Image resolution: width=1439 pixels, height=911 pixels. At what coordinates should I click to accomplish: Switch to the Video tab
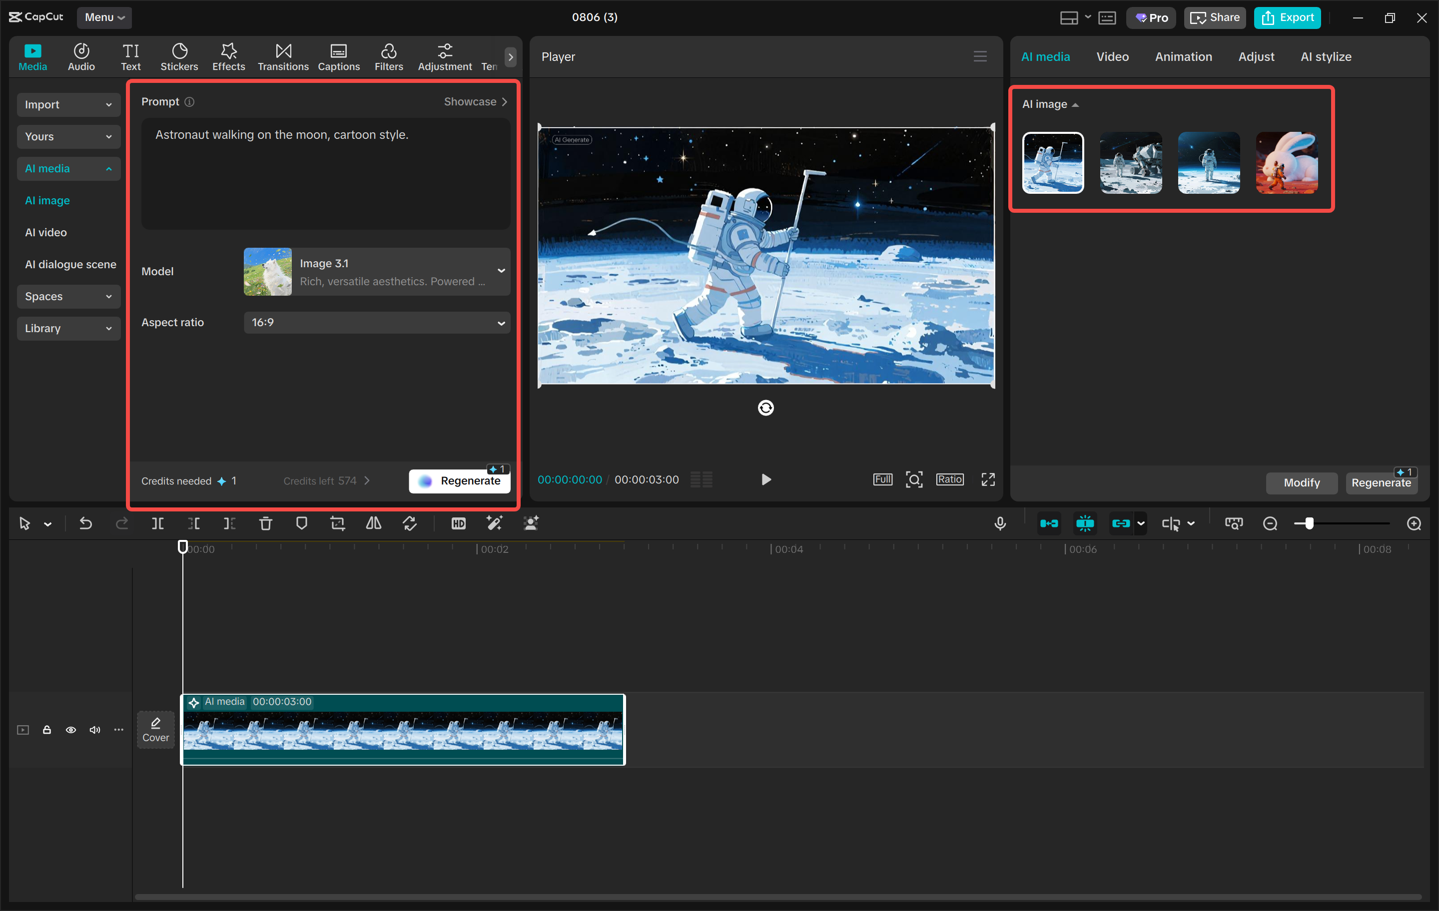click(1112, 57)
